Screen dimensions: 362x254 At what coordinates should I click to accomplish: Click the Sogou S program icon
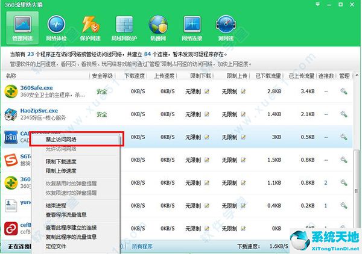(11, 160)
